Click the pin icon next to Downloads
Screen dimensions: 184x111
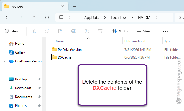[x=39, y=88]
